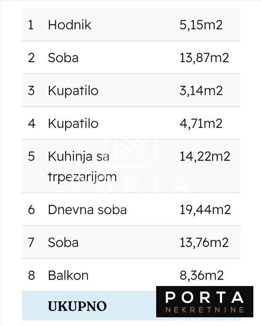Image resolution: width=262 pixels, height=326 pixels.
Task: Click the 13,87m2 area value
Action: [204, 58]
